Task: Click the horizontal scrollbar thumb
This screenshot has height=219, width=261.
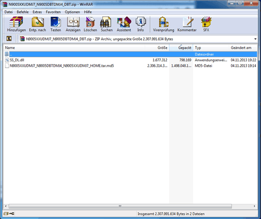Action: point(120,206)
